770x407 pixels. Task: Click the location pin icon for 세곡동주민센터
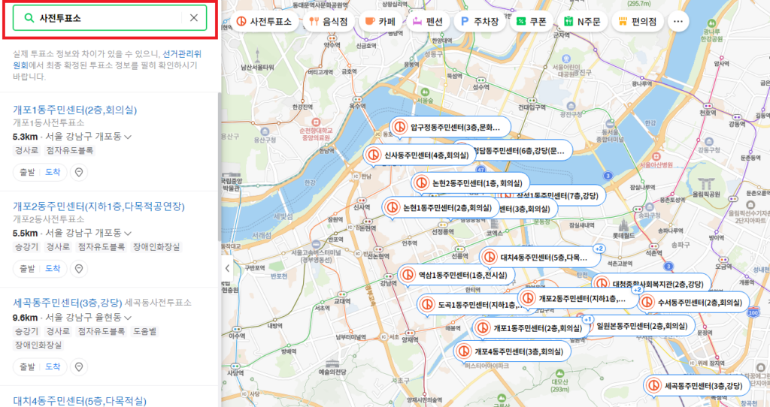tap(78, 366)
